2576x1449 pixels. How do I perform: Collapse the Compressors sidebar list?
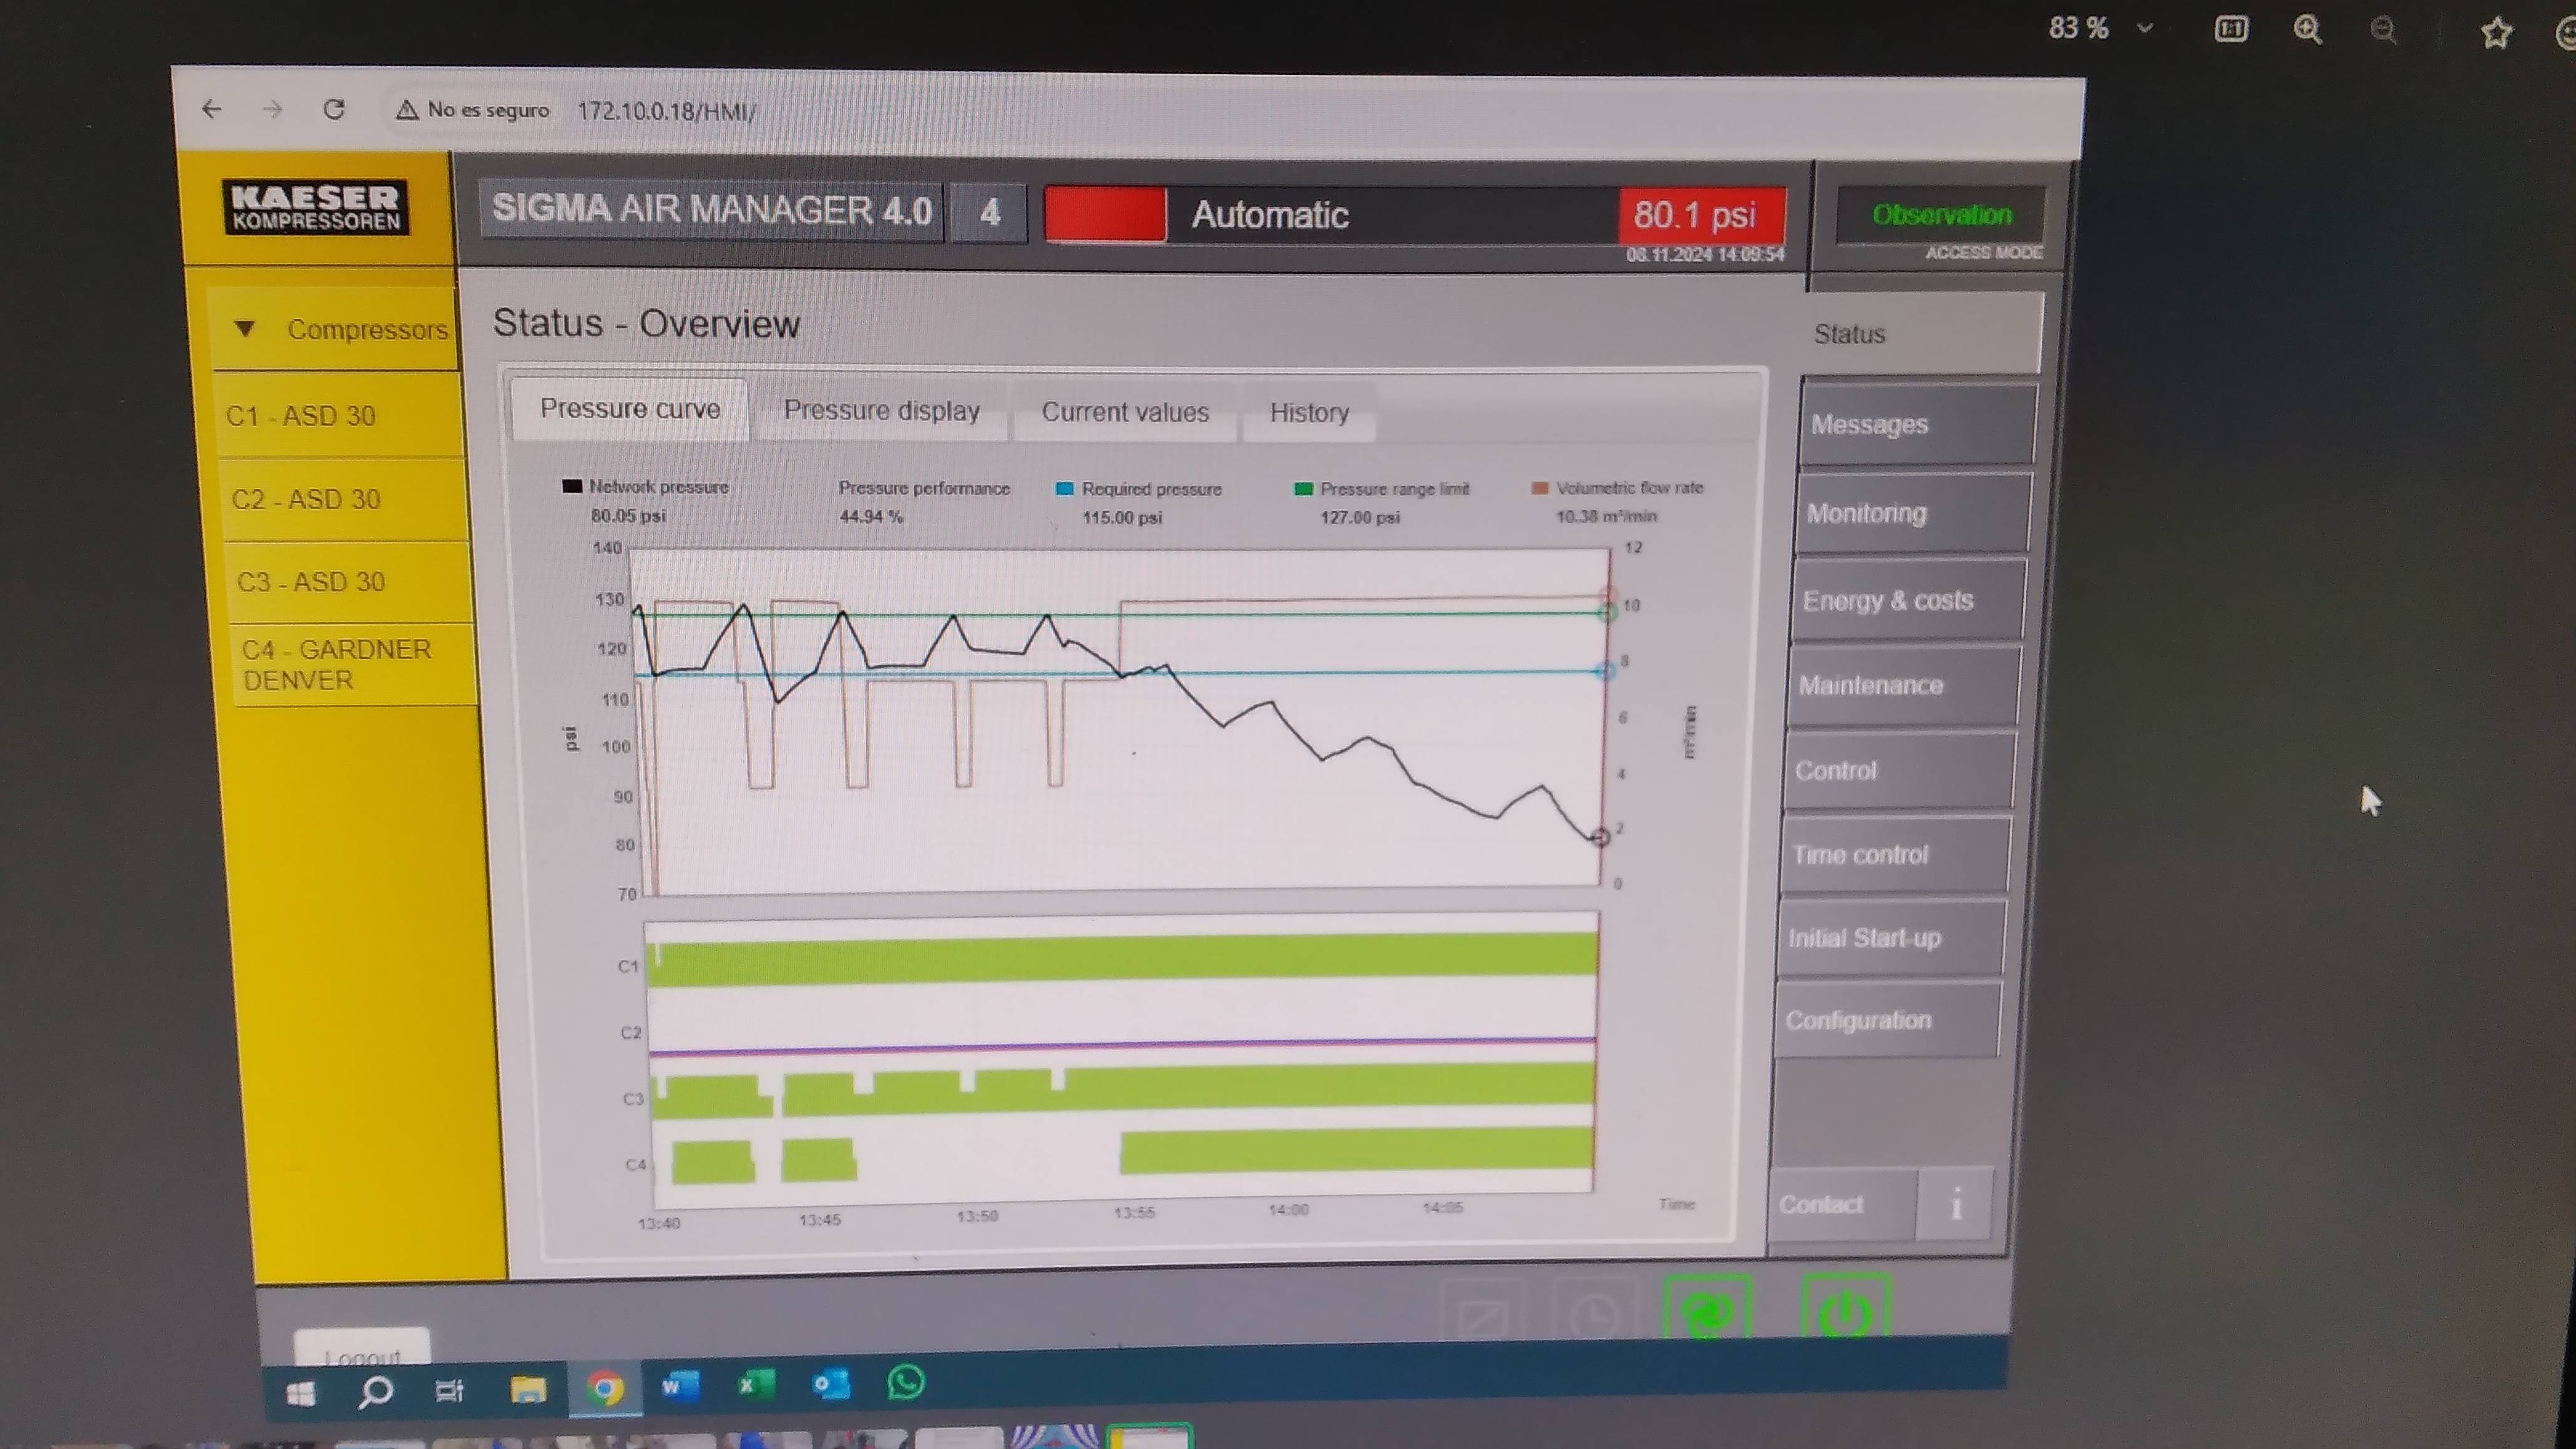point(244,328)
